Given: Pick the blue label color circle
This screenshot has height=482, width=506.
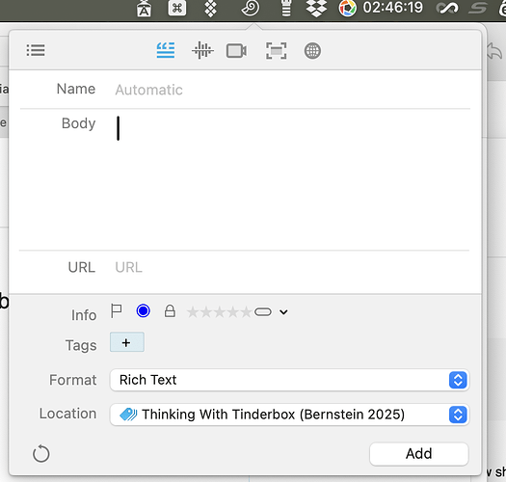Looking at the screenshot, I should point(143,311).
